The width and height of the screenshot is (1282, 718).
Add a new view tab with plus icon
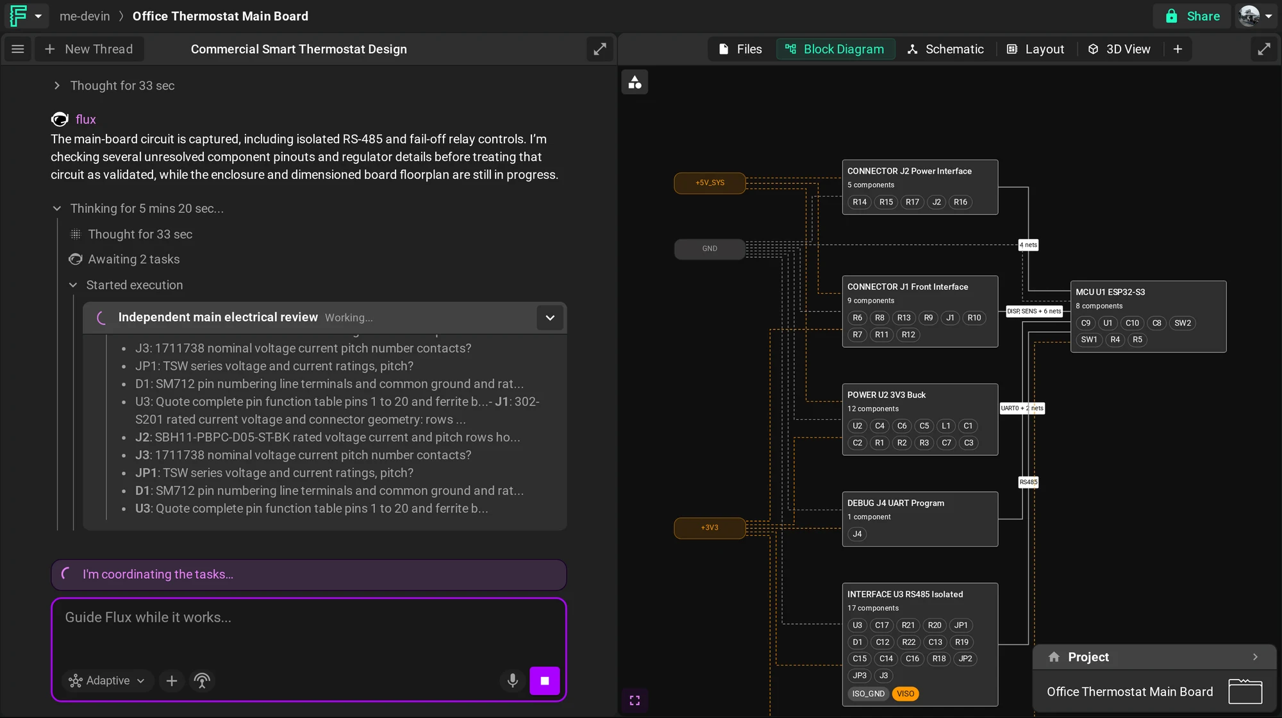pyautogui.click(x=1178, y=49)
